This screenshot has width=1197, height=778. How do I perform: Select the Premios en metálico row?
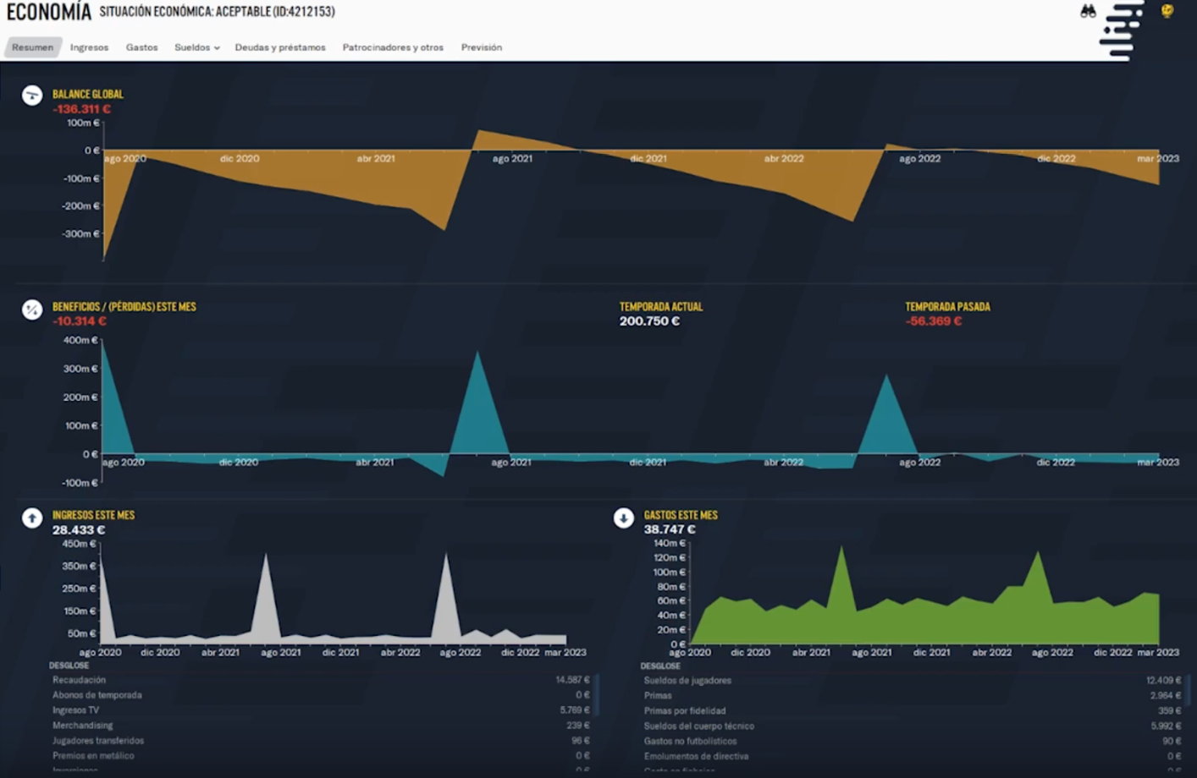tap(321, 756)
